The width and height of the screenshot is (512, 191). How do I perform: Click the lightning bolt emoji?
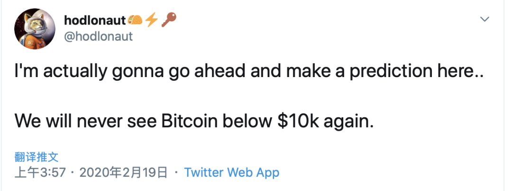coord(151,20)
